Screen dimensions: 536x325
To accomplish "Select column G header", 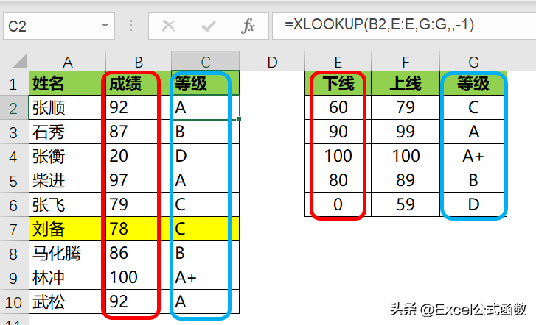I will pyautogui.click(x=473, y=61).
